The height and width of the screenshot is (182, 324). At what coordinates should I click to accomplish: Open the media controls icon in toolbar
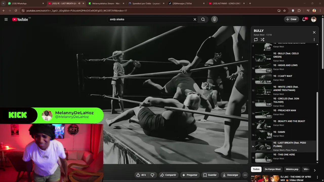[308, 11]
